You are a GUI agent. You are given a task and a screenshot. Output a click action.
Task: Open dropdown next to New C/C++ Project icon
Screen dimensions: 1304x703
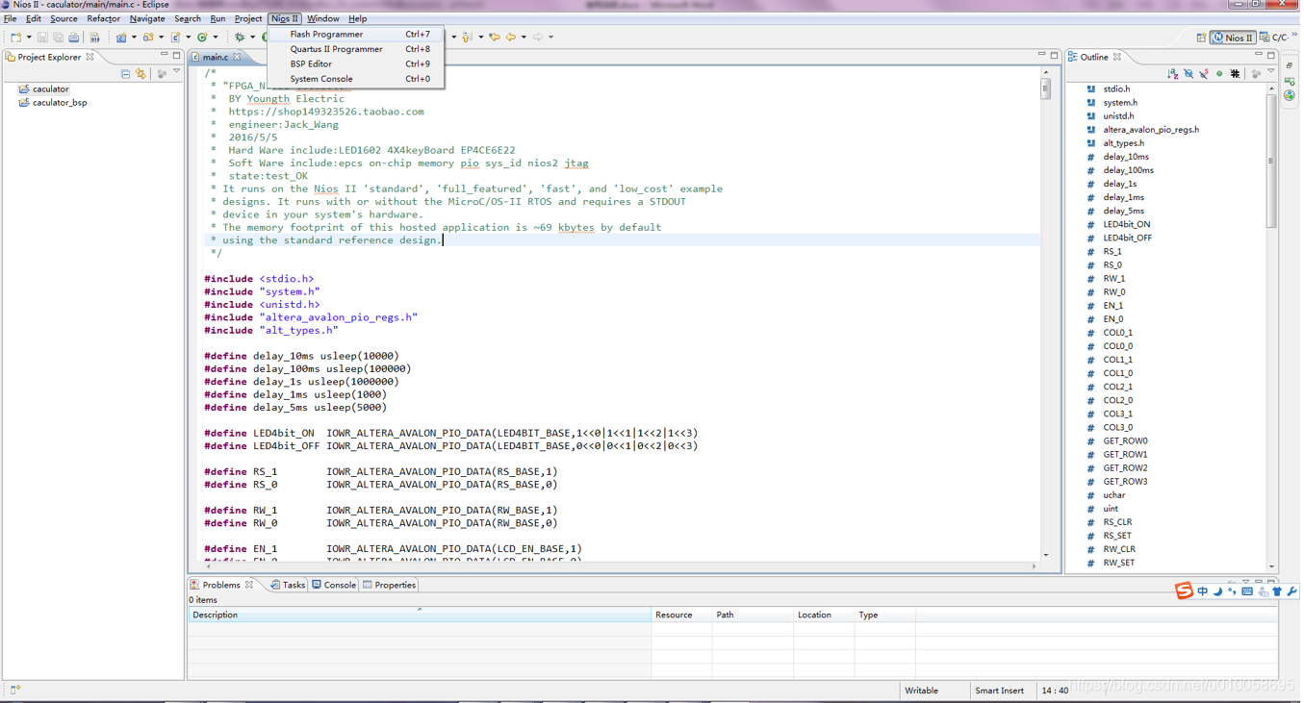coord(134,38)
